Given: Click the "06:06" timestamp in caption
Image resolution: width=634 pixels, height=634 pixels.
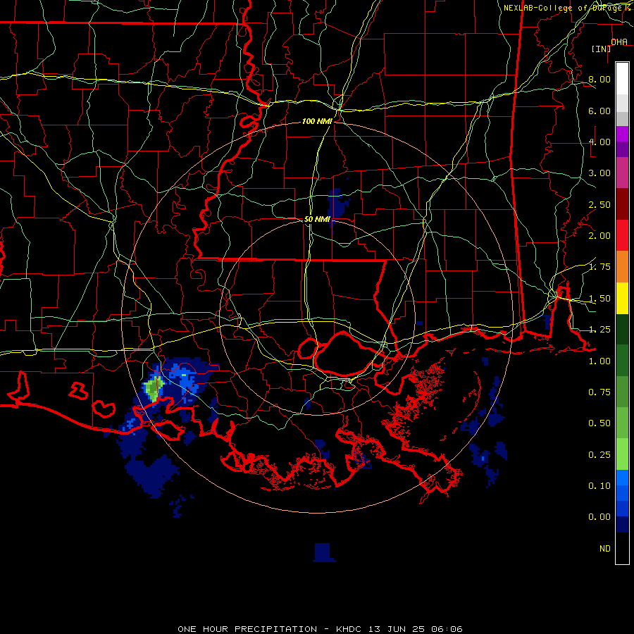Looking at the screenshot, I should [447, 629].
